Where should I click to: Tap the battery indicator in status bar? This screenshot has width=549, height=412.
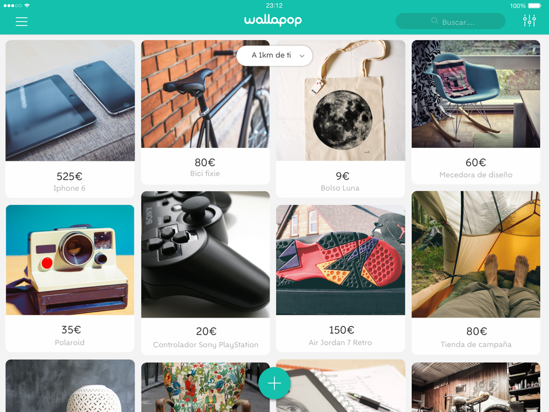click(534, 5)
